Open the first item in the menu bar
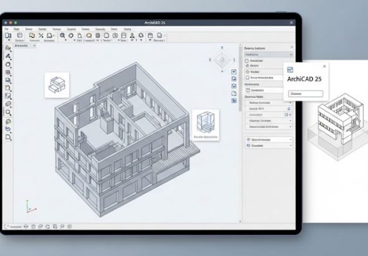Viewport: 368px width, 256px height. pos(7,29)
